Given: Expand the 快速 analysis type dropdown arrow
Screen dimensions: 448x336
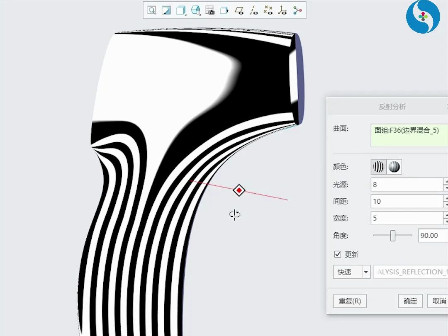Looking at the screenshot, I should tap(366, 272).
